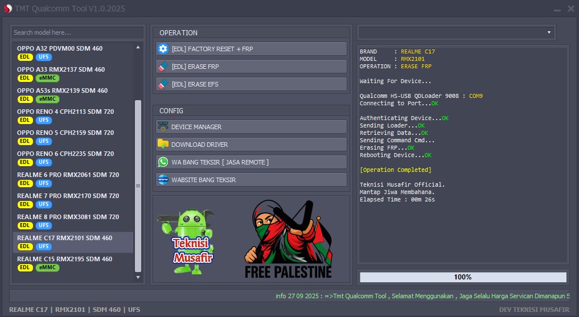Click the EDL badge under REALME 6 PRO
Screen dimensions: 579x317
click(24, 183)
